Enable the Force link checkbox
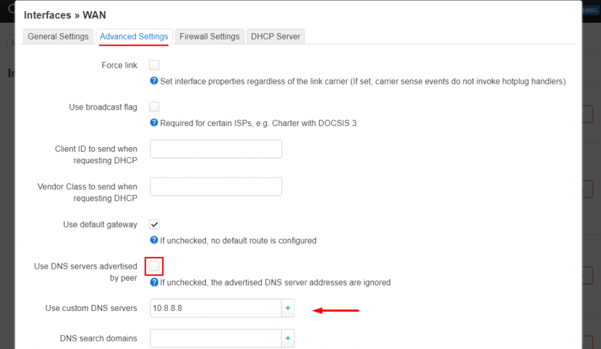Screen dimensions: 601x349 click(x=154, y=65)
